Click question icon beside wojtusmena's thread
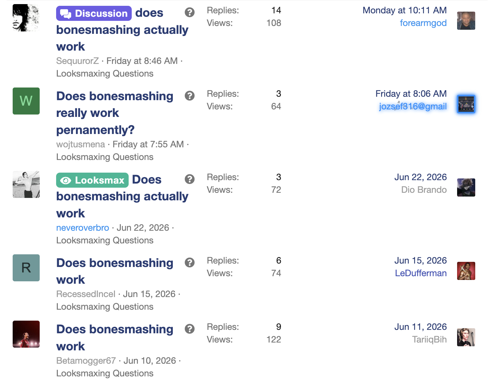 [x=190, y=96]
